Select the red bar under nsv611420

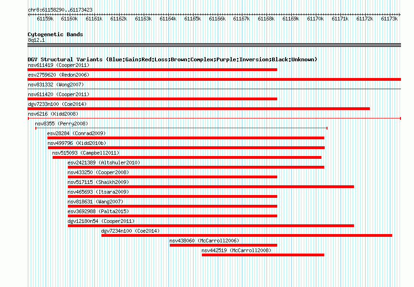[153, 99]
